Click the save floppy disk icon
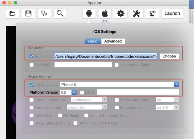 tap(28, 14)
